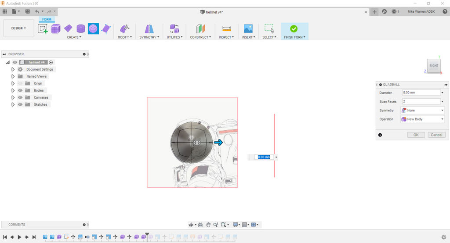Click the Edit Form modify icon
The height and width of the screenshot is (243, 450).
(124, 29)
